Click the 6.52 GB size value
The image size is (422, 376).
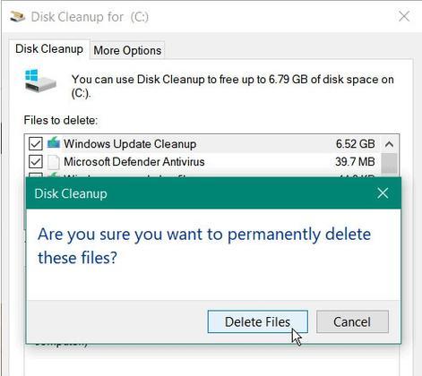(355, 144)
